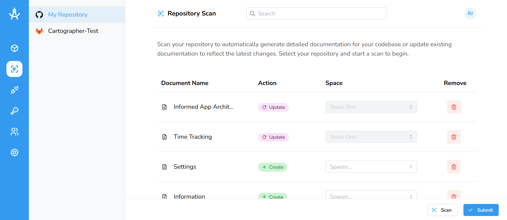Click Update badge for Time Tracking

[273, 137]
